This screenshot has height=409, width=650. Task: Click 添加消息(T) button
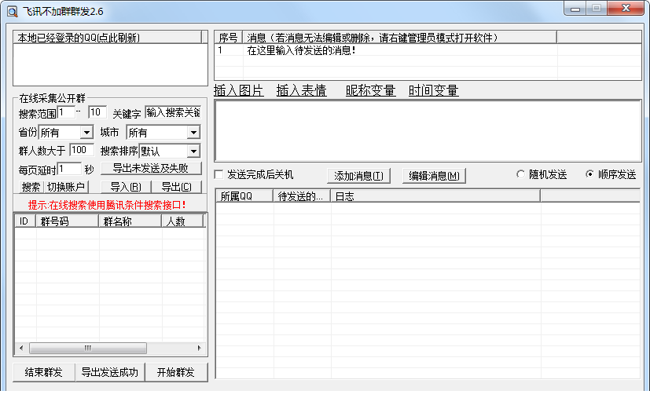click(358, 176)
